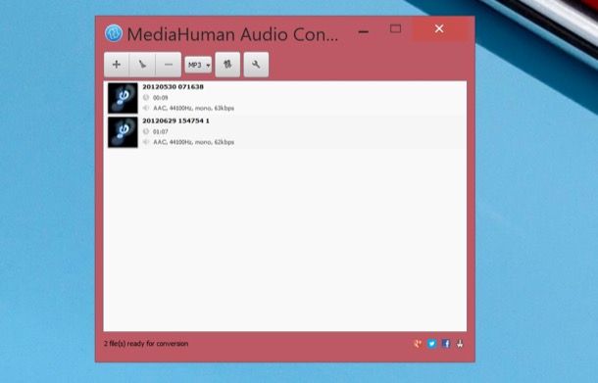
Task: Click the status text '2 file(s) ready for conversion'
Action: 146,344
